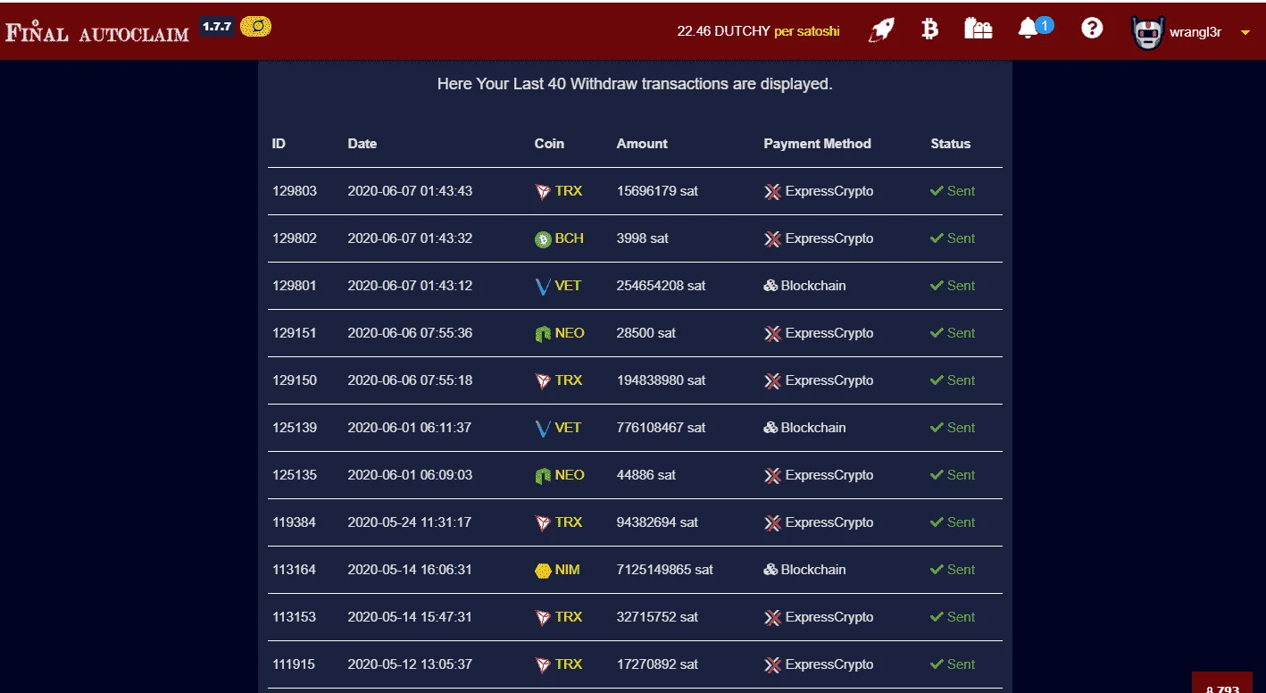Viewport: 1266px width, 693px height.
Task: Click amount 254654208 sat
Action: (x=661, y=286)
